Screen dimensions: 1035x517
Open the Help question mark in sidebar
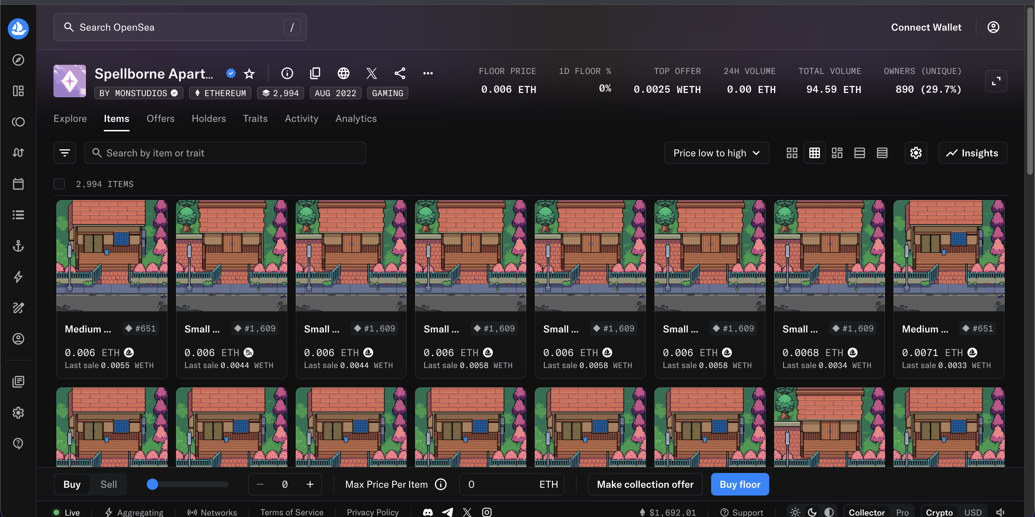tap(18, 443)
